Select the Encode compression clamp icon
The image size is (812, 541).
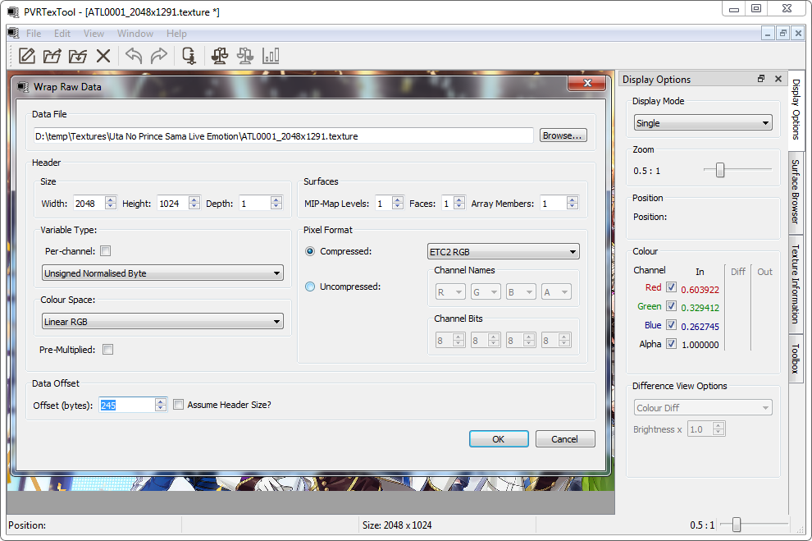[189, 56]
